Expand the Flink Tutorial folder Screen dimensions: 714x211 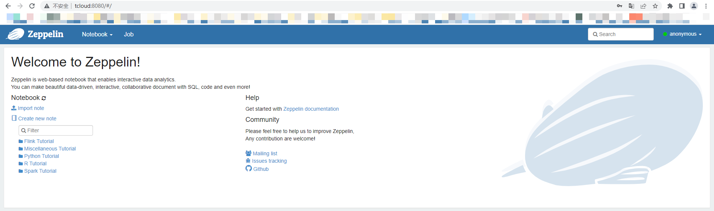pyautogui.click(x=36, y=141)
